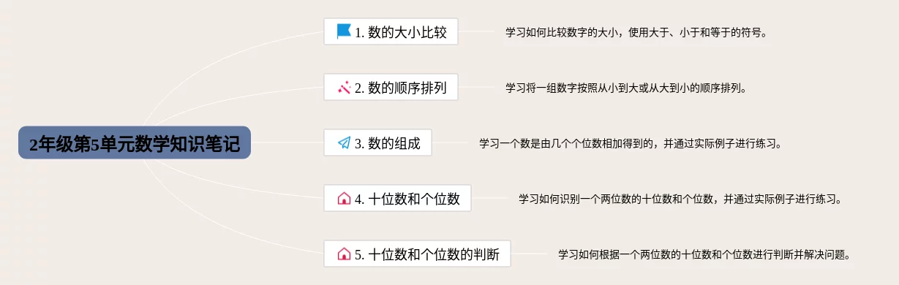Select the node 3. 数的组成
Screen dimensions: 899x285
tap(377, 143)
